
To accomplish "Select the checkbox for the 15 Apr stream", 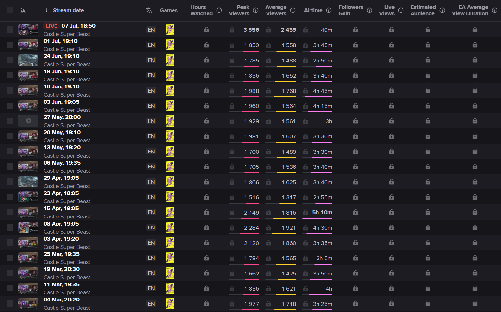I will point(10,212).
